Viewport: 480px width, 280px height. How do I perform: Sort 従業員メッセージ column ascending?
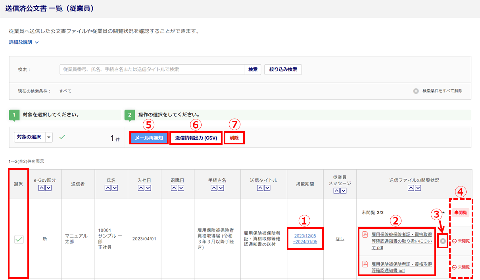[336, 191]
